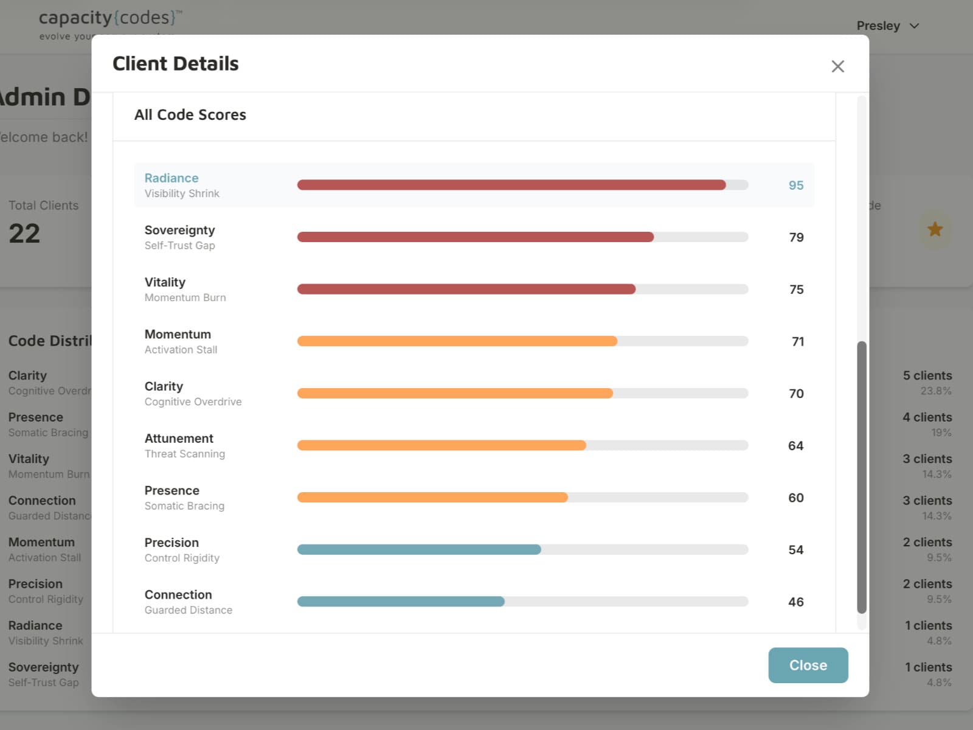Click the Total Clients count of 22
This screenshot has width=973, height=730.
[x=24, y=234]
